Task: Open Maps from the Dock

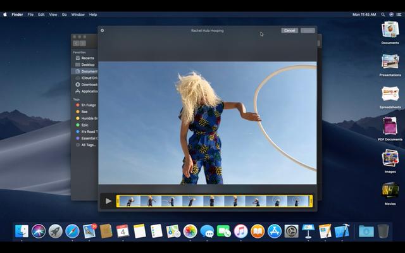Action: 173,231
